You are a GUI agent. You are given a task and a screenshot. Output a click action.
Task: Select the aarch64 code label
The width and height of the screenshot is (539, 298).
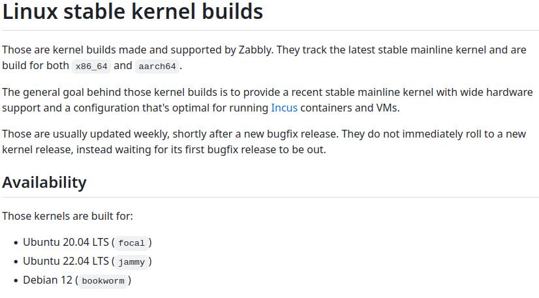point(157,66)
